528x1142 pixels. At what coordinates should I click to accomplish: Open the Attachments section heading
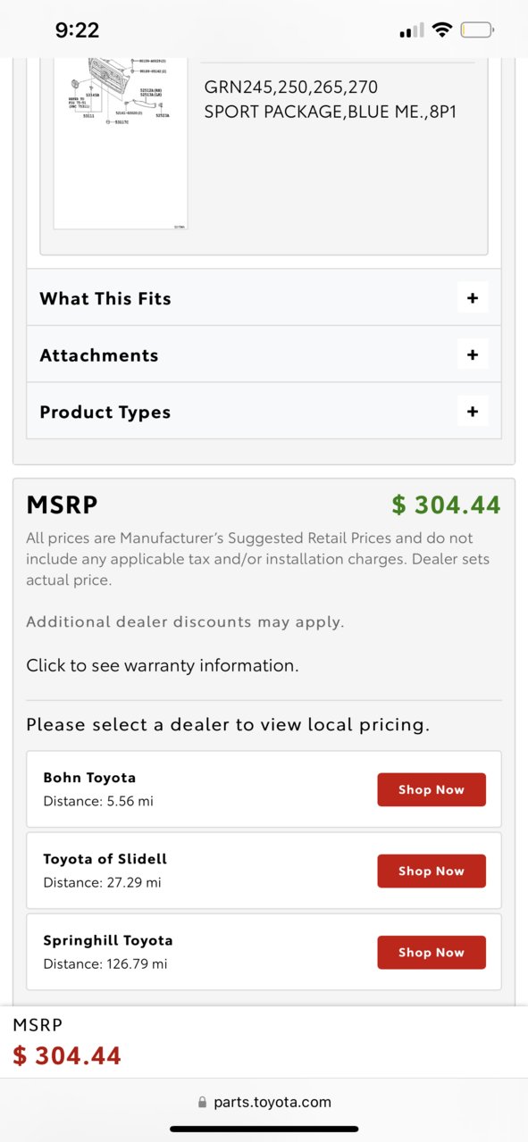coord(99,355)
